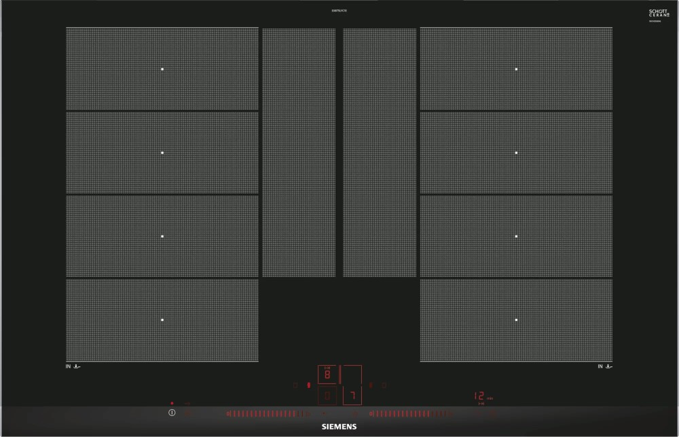679x437 pixels.
Task: Tap the second-from-top left cooking zone
Action: [x=162, y=153]
